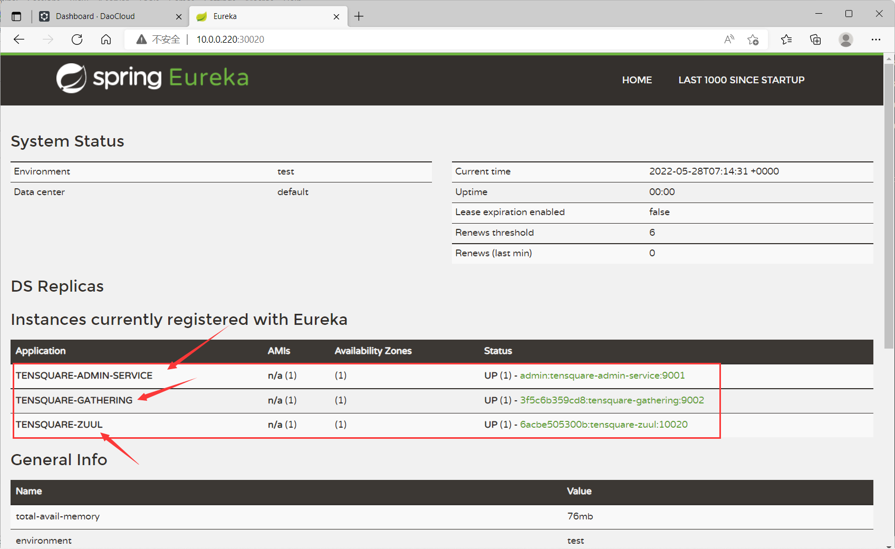The image size is (895, 549).
Task: Switch to the Dashboard · DaoCloud tab
Action: pos(111,16)
